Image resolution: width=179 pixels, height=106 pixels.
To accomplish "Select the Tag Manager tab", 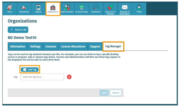I will [113, 46].
